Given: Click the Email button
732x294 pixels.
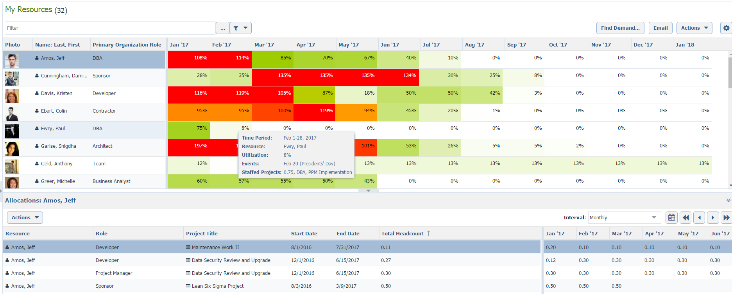Looking at the screenshot, I should point(660,28).
